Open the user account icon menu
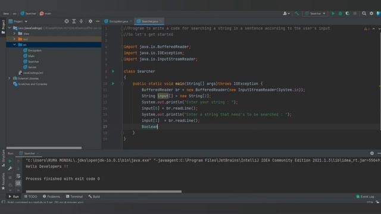The width and height of the screenshot is (381, 214). tap(286, 13)
